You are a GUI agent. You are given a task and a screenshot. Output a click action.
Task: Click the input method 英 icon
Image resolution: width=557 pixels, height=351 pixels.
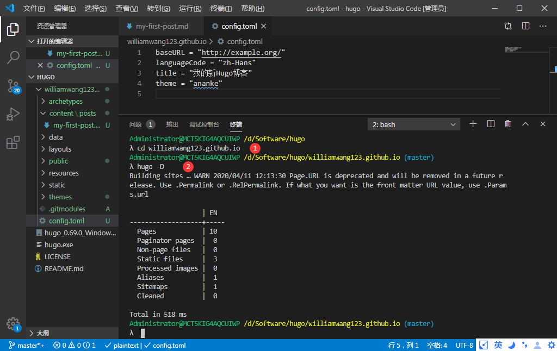498,345
